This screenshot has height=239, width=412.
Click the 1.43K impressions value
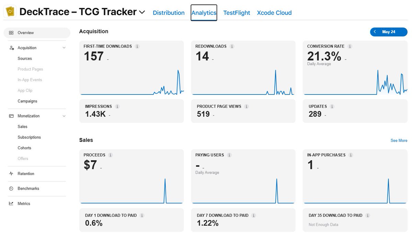(x=95, y=114)
